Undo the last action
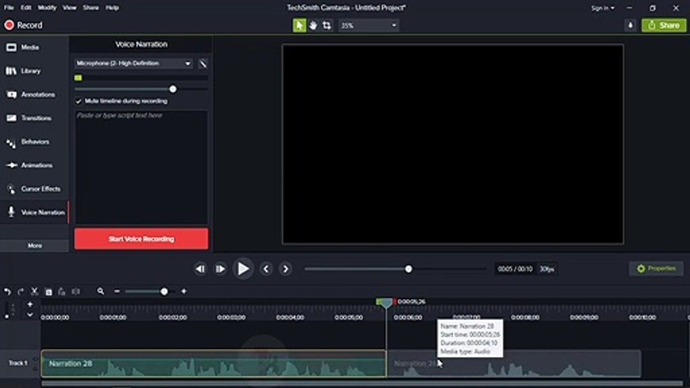The height and width of the screenshot is (388, 690). tap(8, 292)
